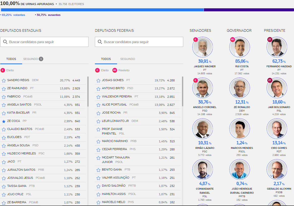Click search magnifier icon in Deputados Estaduais

click(x=5, y=42)
